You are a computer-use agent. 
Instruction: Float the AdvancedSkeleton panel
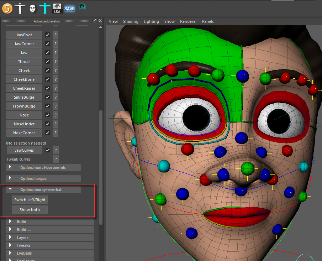click(95, 21)
